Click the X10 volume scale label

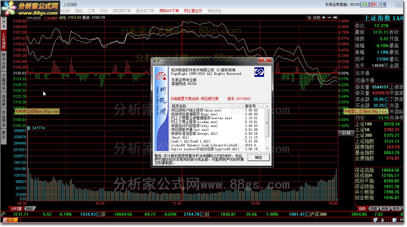click(23, 198)
